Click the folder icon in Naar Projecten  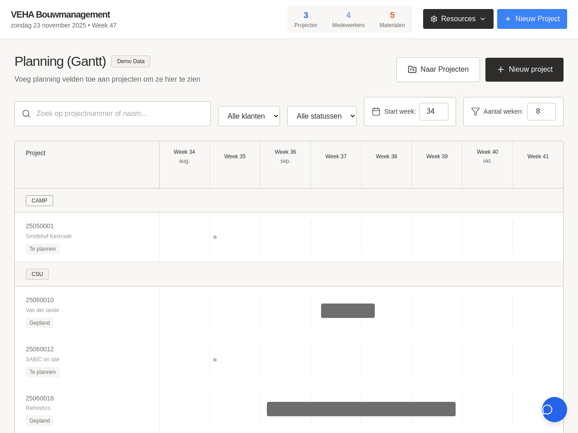pos(412,69)
